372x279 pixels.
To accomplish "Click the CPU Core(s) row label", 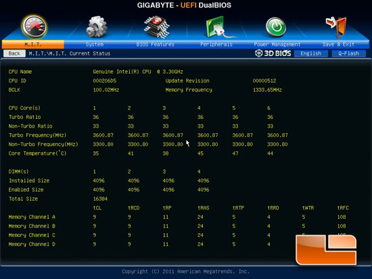I will click(x=24, y=108).
